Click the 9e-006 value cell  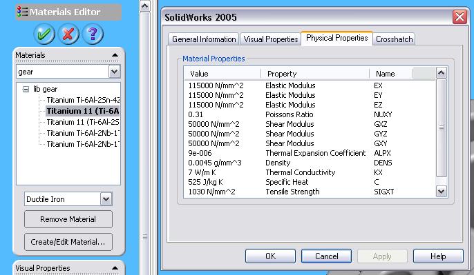tap(200, 153)
